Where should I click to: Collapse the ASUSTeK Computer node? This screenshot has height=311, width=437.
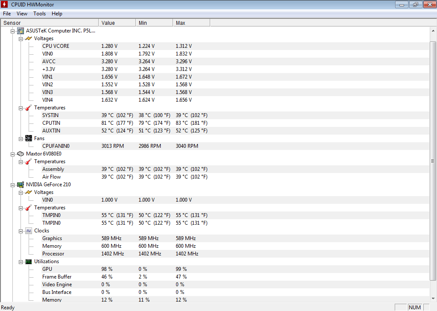pos(12,31)
